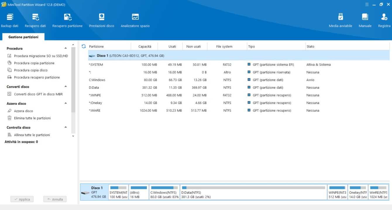Select WINPE block in disk map
The image size is (392, 210).
pos(337,192)
